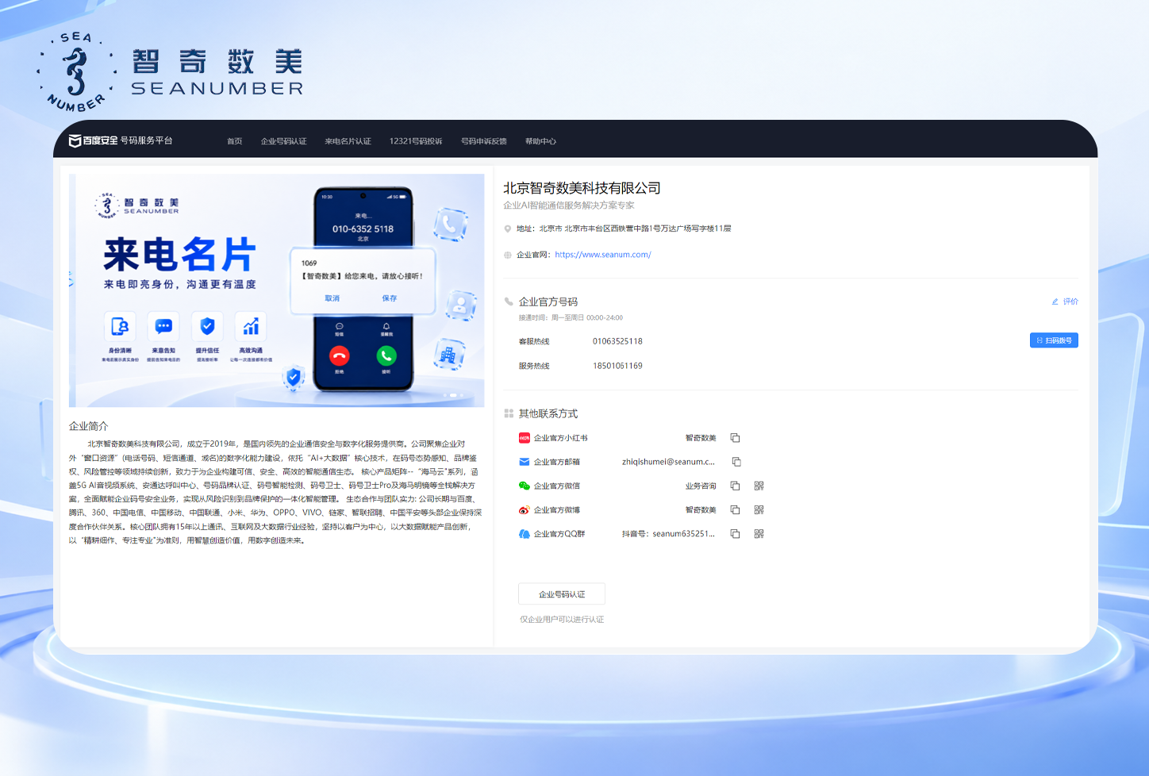
Task: Click the grid icon beside 其他联系方式
Action: [509, 413]
